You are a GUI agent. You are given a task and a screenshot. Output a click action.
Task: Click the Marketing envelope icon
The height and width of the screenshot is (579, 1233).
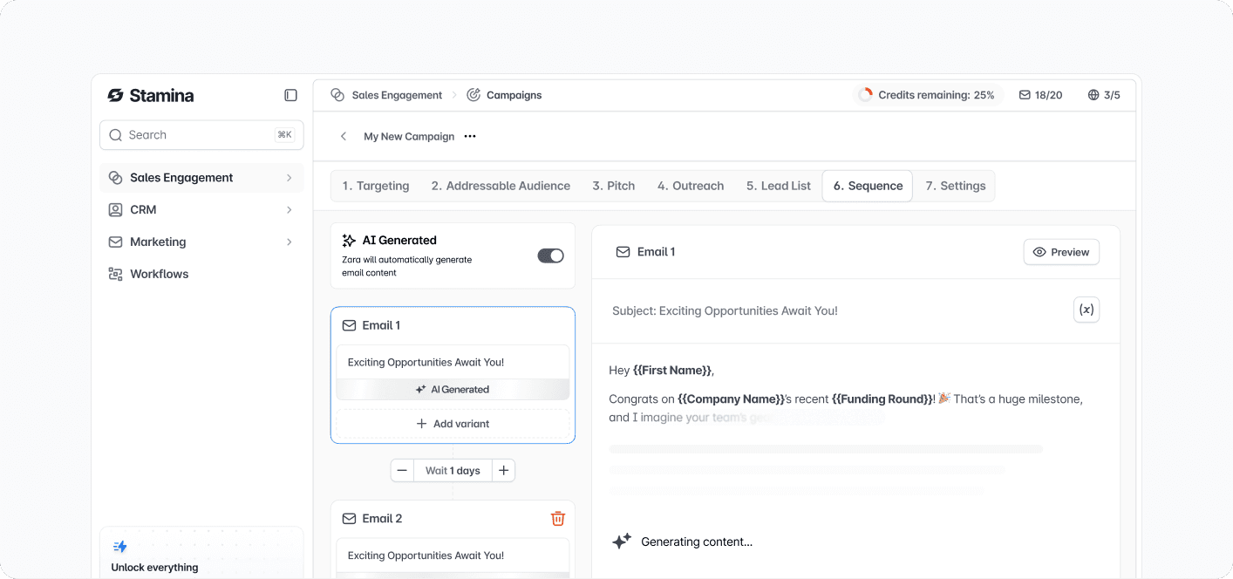[115, 242]
